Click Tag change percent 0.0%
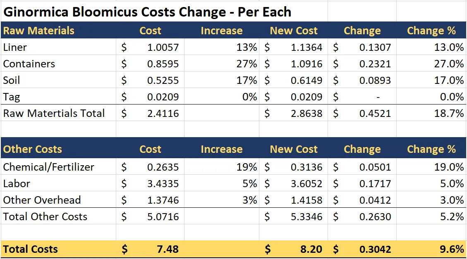Viewport: 467px width, 259px height. 452,97
